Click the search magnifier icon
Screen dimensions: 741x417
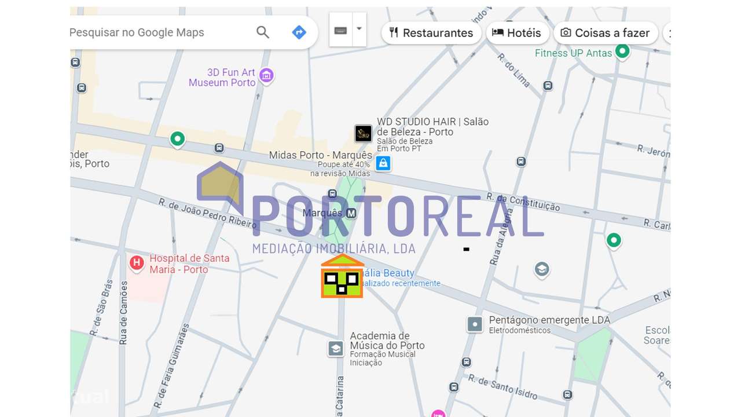(263, 32)
